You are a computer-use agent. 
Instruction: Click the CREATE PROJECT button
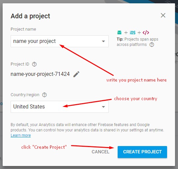point(142,152)
